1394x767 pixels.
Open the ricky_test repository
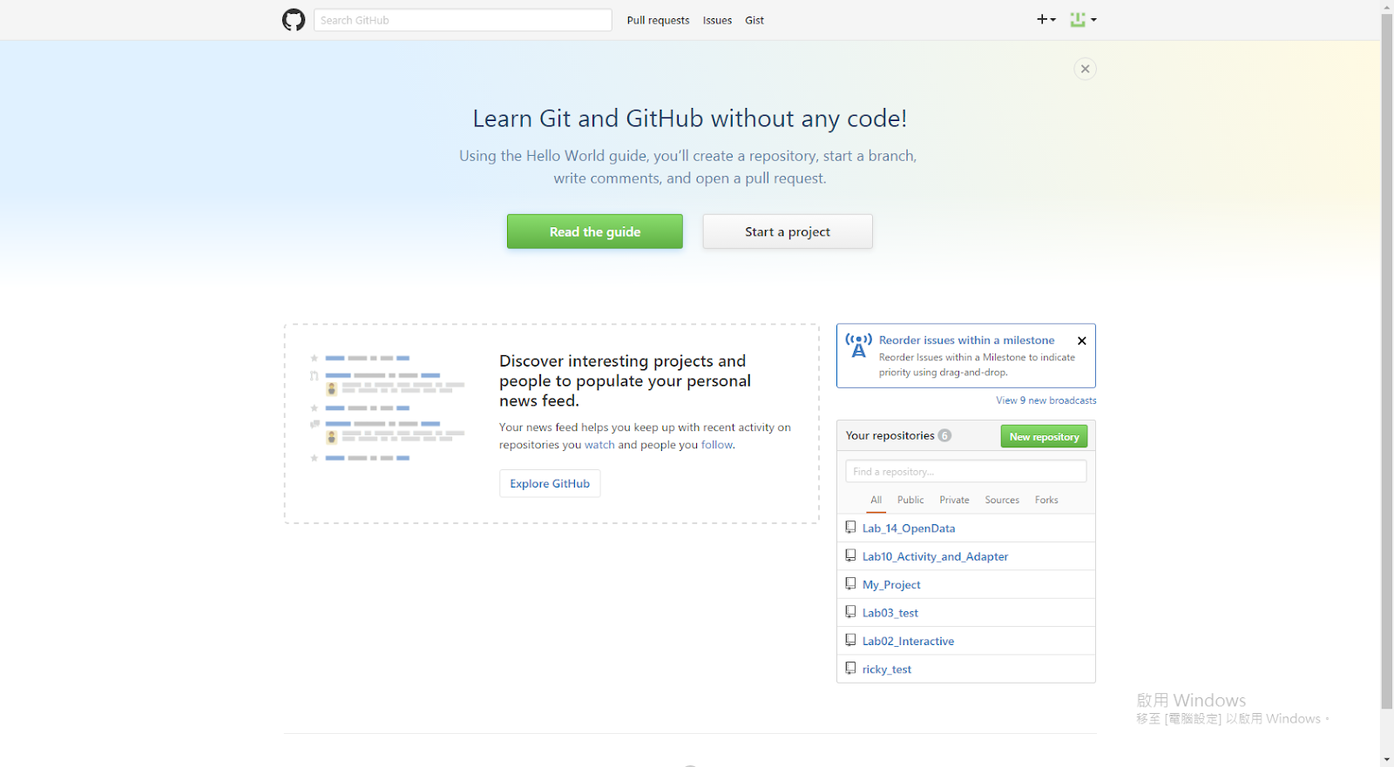point(887,669)
